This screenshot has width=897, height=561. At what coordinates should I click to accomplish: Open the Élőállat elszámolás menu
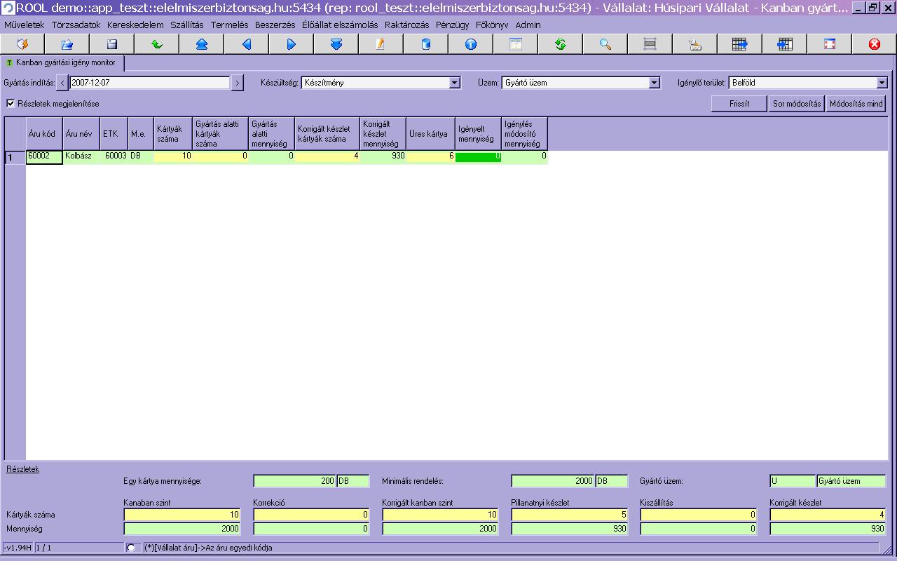pos(340,25)
